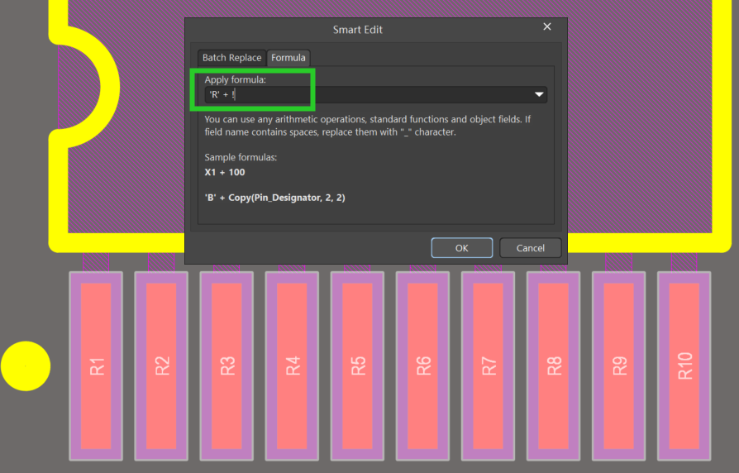The width and height of the screenshot is (739, 473).
Task: Select pad R8
Action: [x=553, y=365]
